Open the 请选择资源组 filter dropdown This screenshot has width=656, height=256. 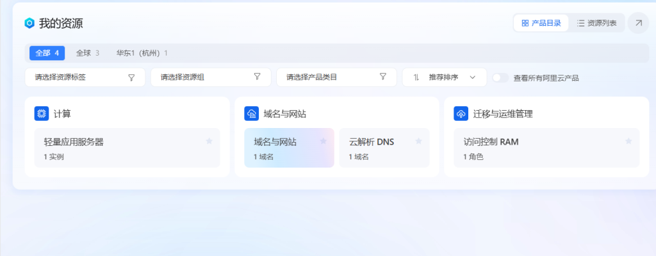[x=211, y=77]
